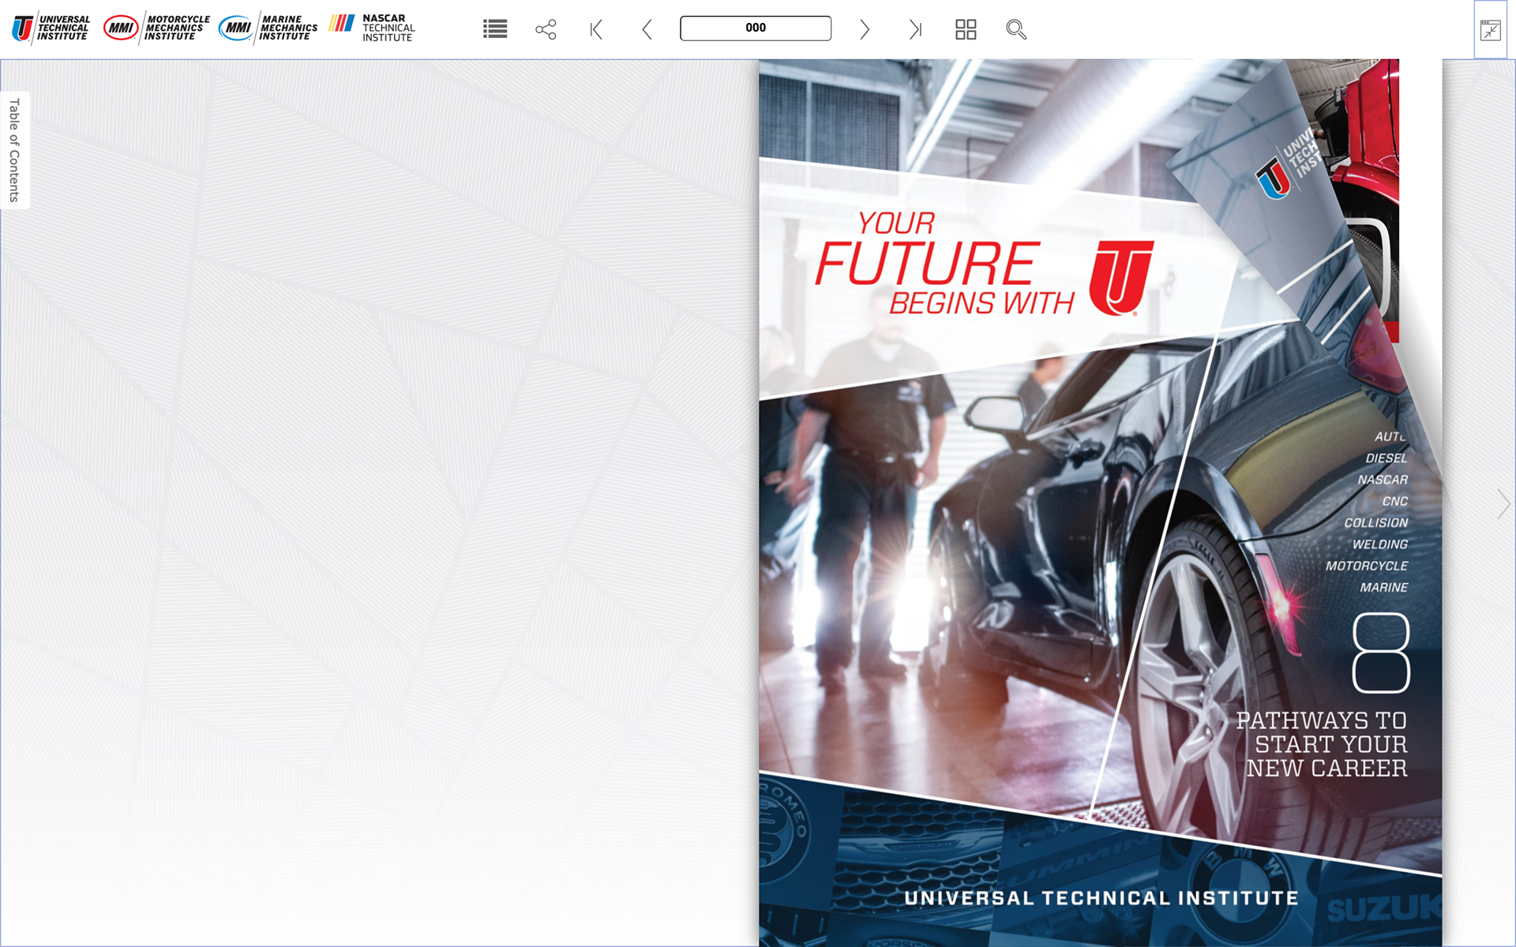Click the "NASCAR" text on cover
This screenshot has height=947, width=1516.
click(1383, 480)
